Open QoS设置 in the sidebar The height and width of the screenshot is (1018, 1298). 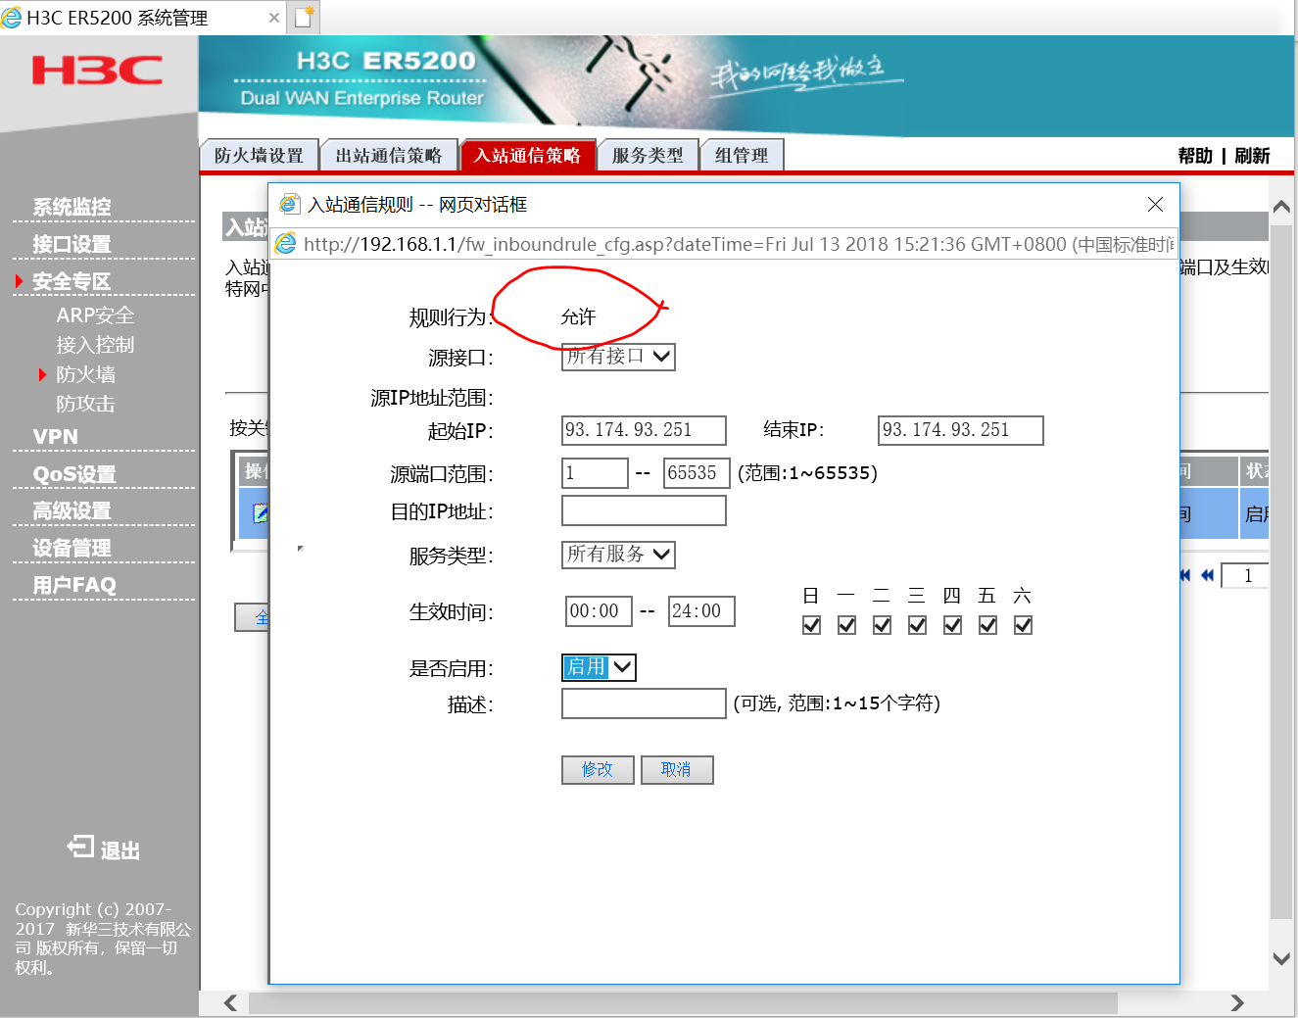click(74, 474)
